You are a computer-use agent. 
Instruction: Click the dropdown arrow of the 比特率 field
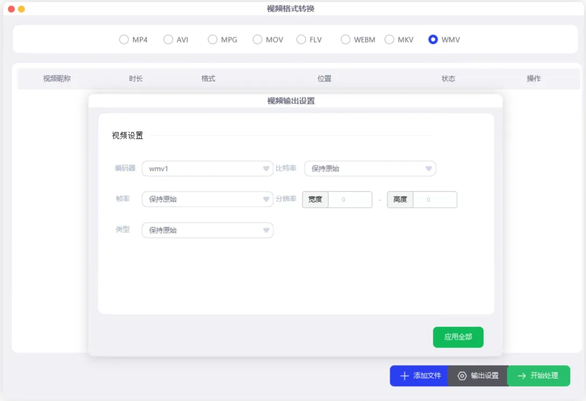pos(428,169)
